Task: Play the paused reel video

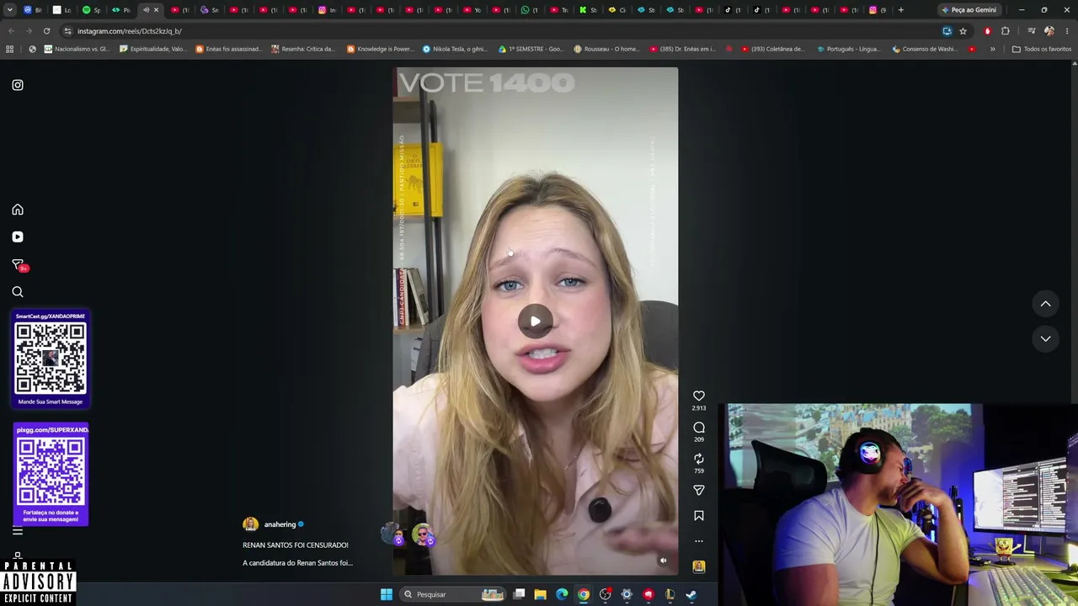Action: tap(536, 321)
